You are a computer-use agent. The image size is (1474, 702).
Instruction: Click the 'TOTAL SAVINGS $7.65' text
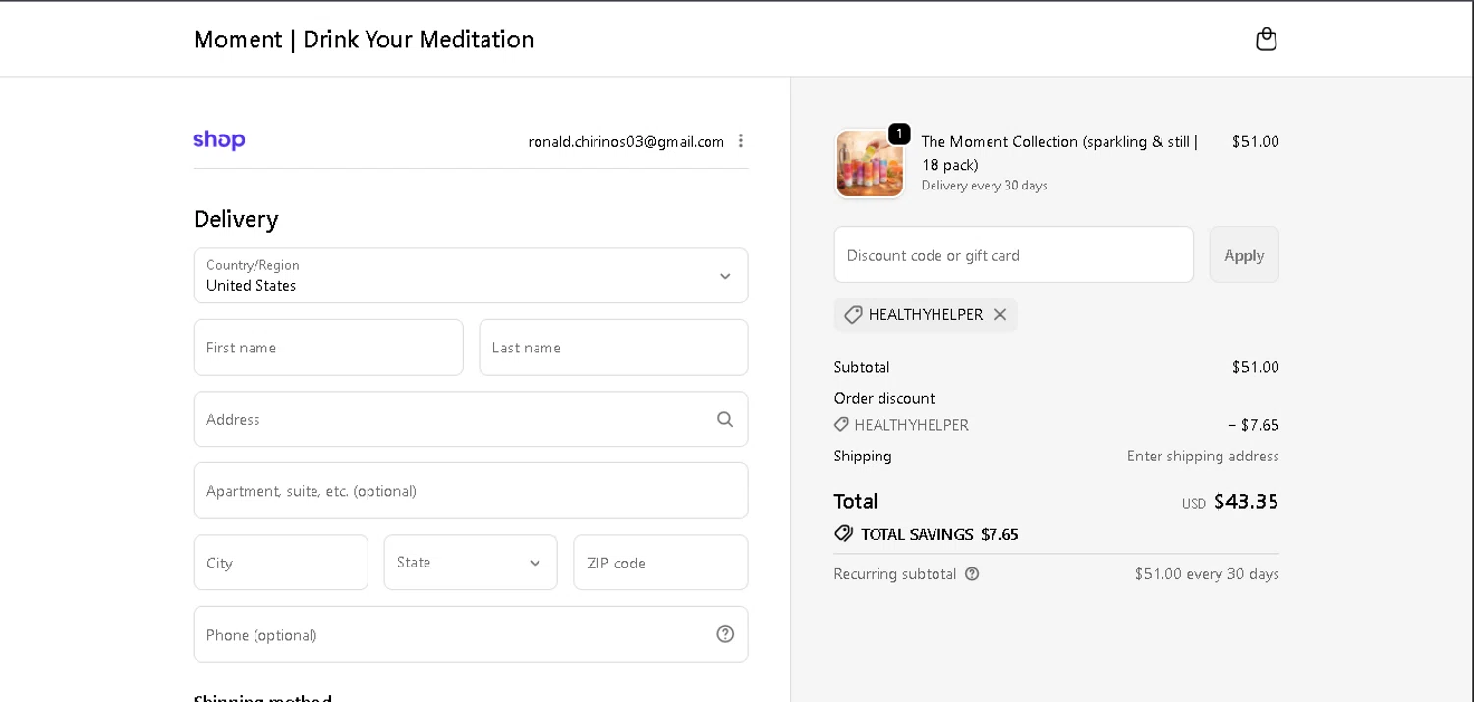point(939,535)
